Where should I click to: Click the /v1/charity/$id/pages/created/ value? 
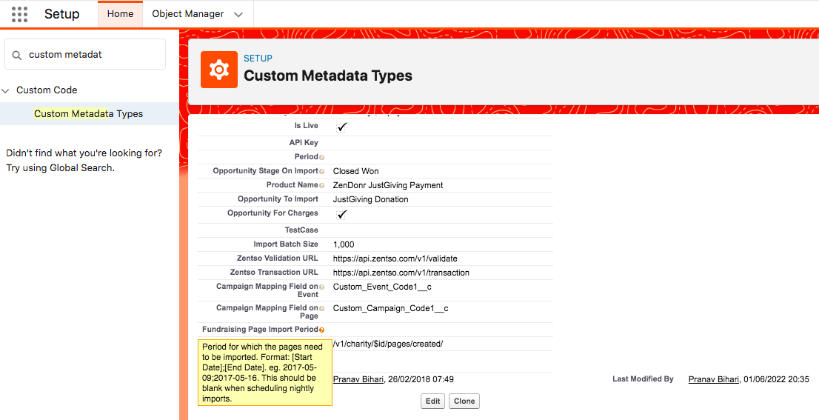point(388,344)
